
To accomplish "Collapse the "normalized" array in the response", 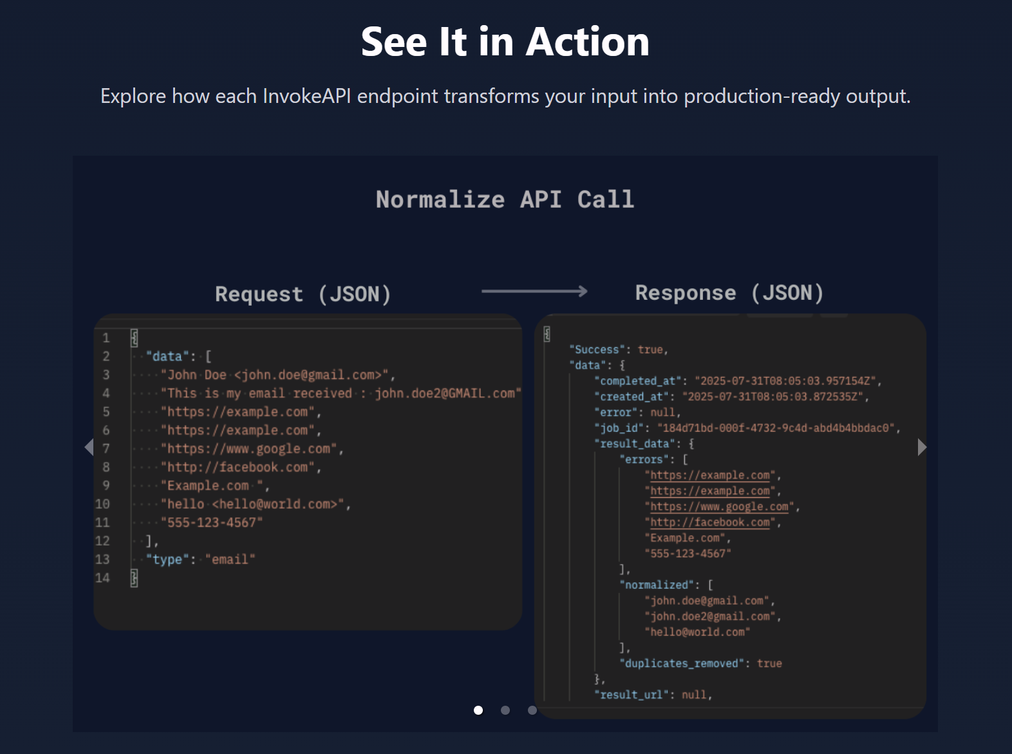I will 657,585.
